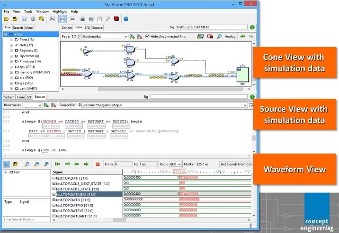
Task: Select the top node in design tree
Action: click(31, 35)
